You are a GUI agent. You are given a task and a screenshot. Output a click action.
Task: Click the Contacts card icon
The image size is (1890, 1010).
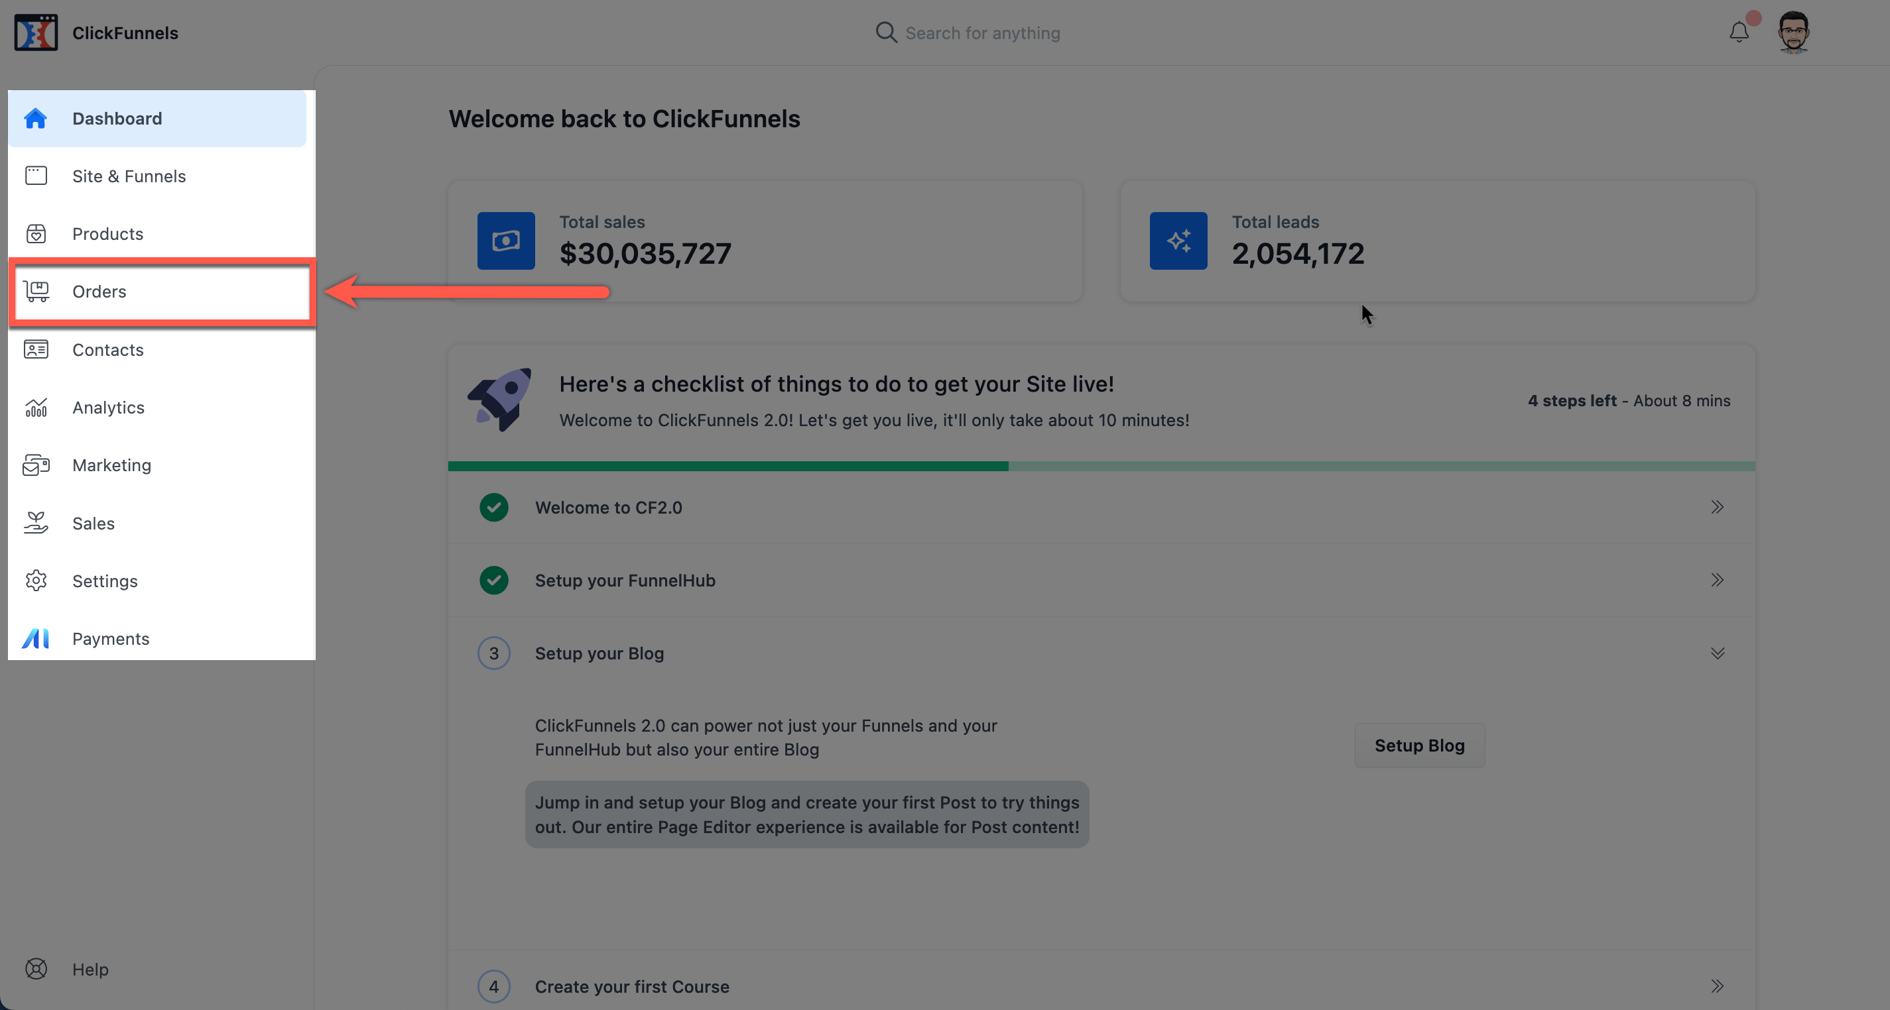(36, 349)
